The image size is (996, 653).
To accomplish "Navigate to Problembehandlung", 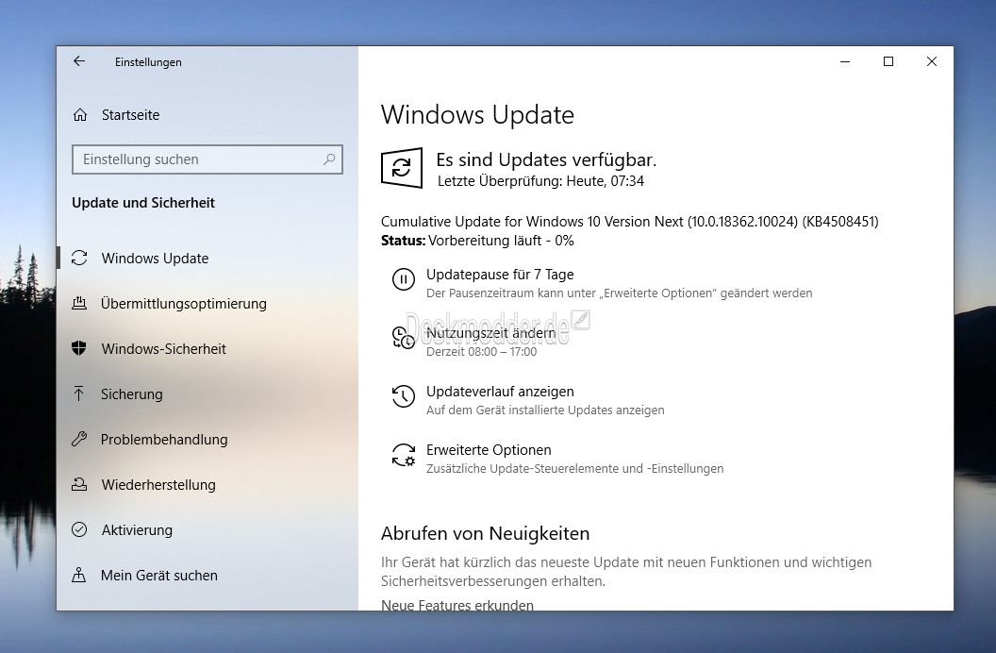I will coord(164,440).
